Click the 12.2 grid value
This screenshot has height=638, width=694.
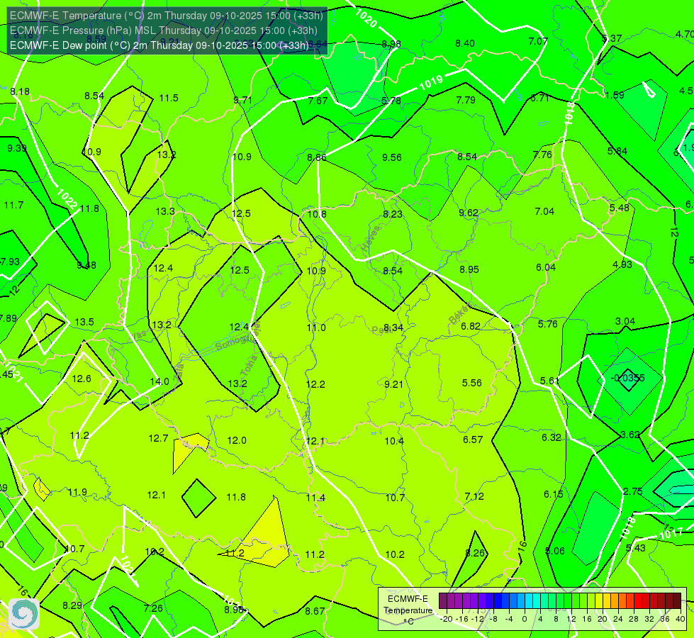click(x=315, y=384)
